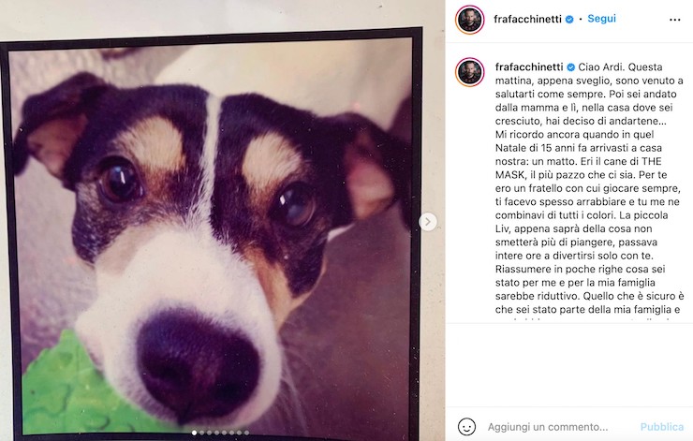Click the emoji smiley face icon
Image resolution: width=693 pixels, height=441 pixels.
point(466,427)
